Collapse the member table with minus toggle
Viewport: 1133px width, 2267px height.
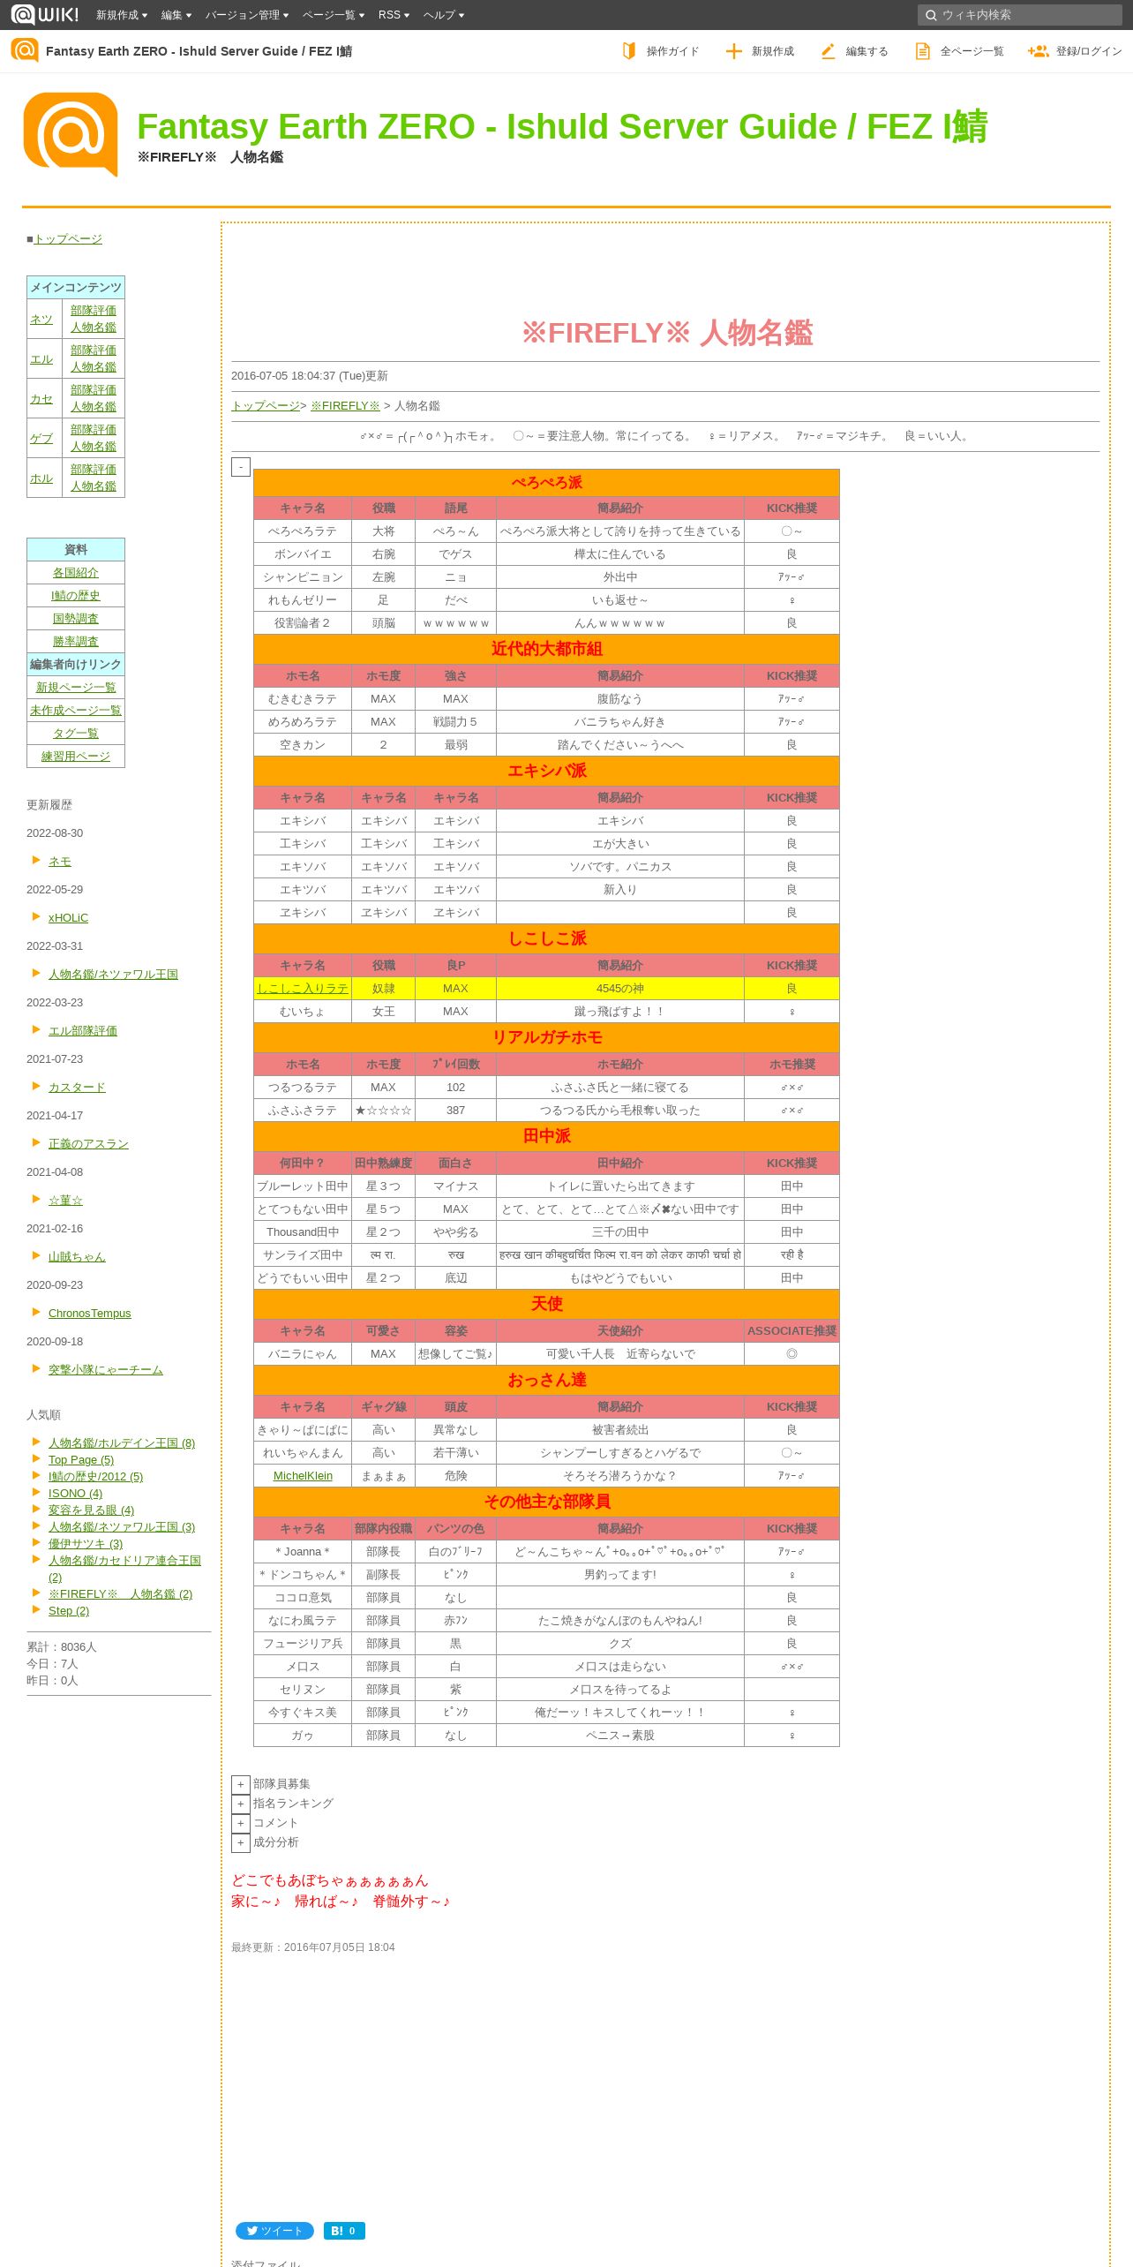point(241,467)
